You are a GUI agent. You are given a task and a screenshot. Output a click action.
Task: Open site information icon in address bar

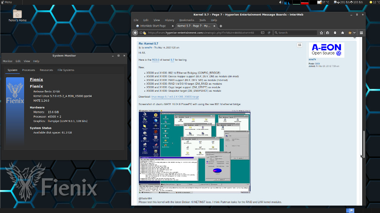(x=141, y=33)
